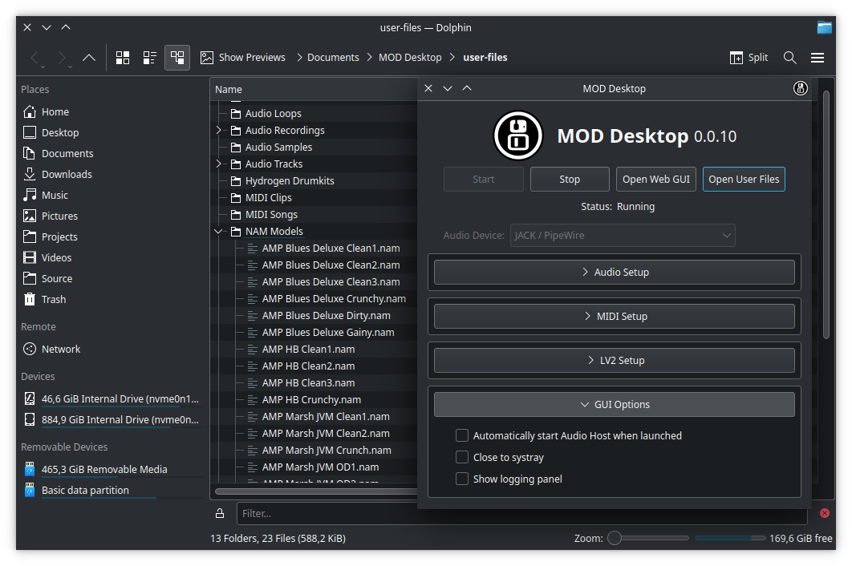
Task: Click the filter bar lock icon
Action: click(x=220, y=513)
